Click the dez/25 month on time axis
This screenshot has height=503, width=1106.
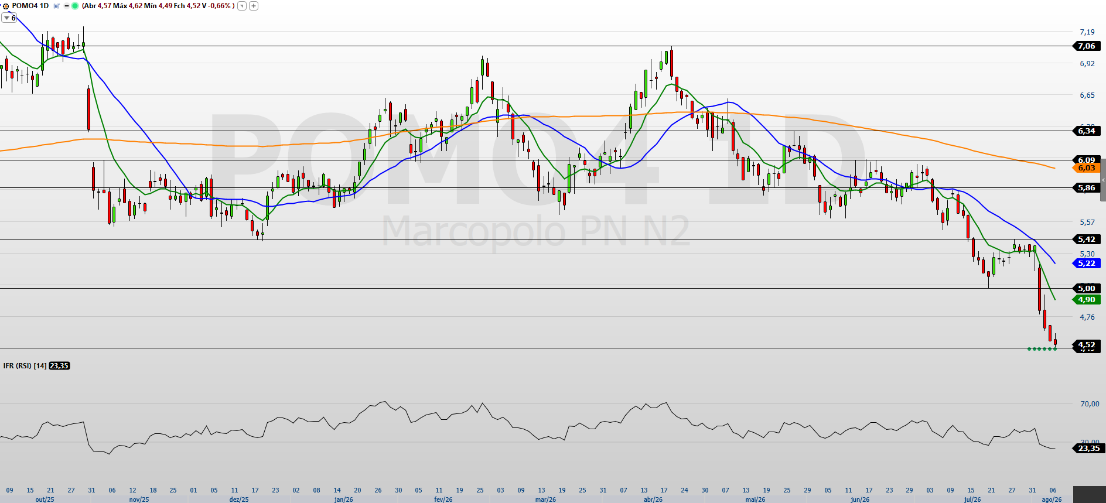239,499
